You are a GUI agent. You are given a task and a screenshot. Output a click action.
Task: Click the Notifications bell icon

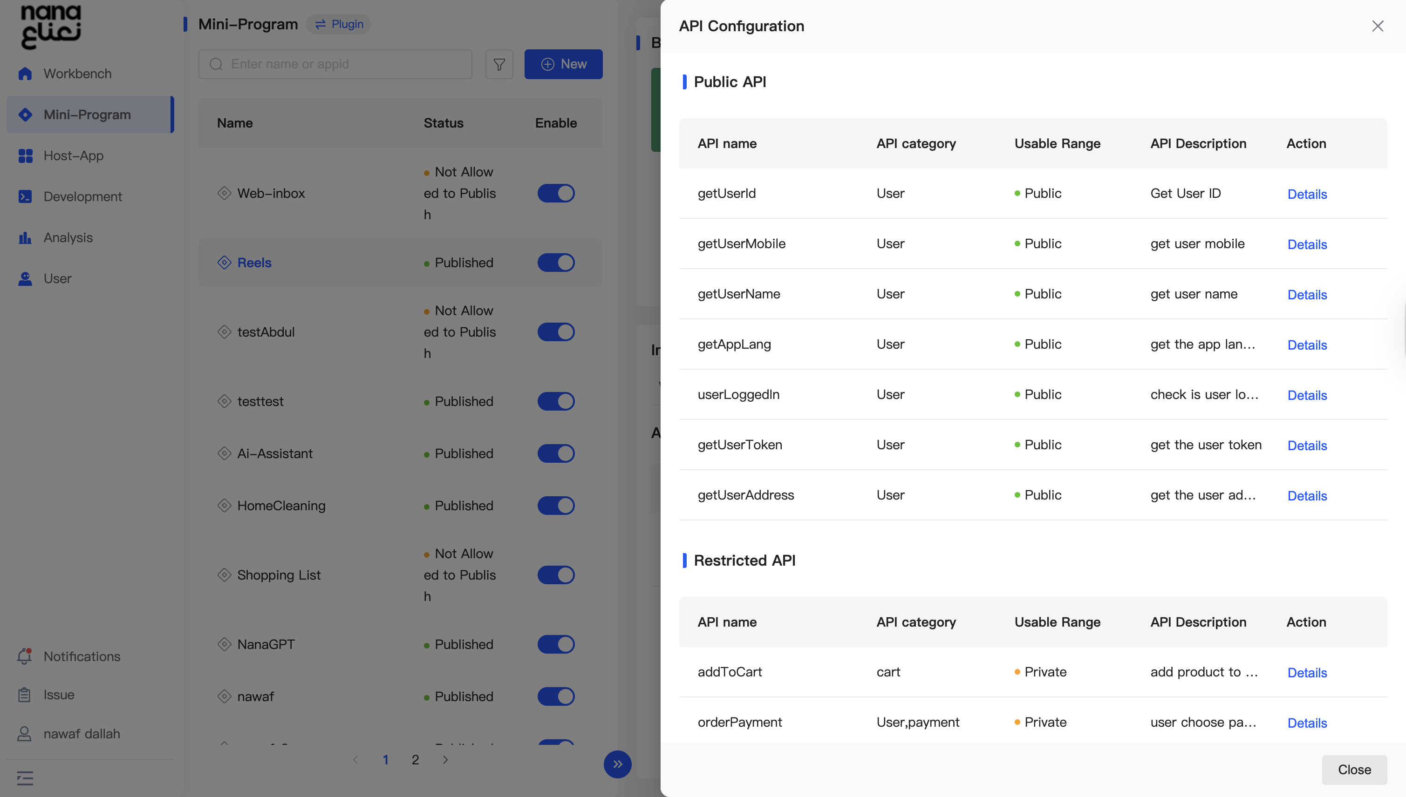click(x=24, y=656)
